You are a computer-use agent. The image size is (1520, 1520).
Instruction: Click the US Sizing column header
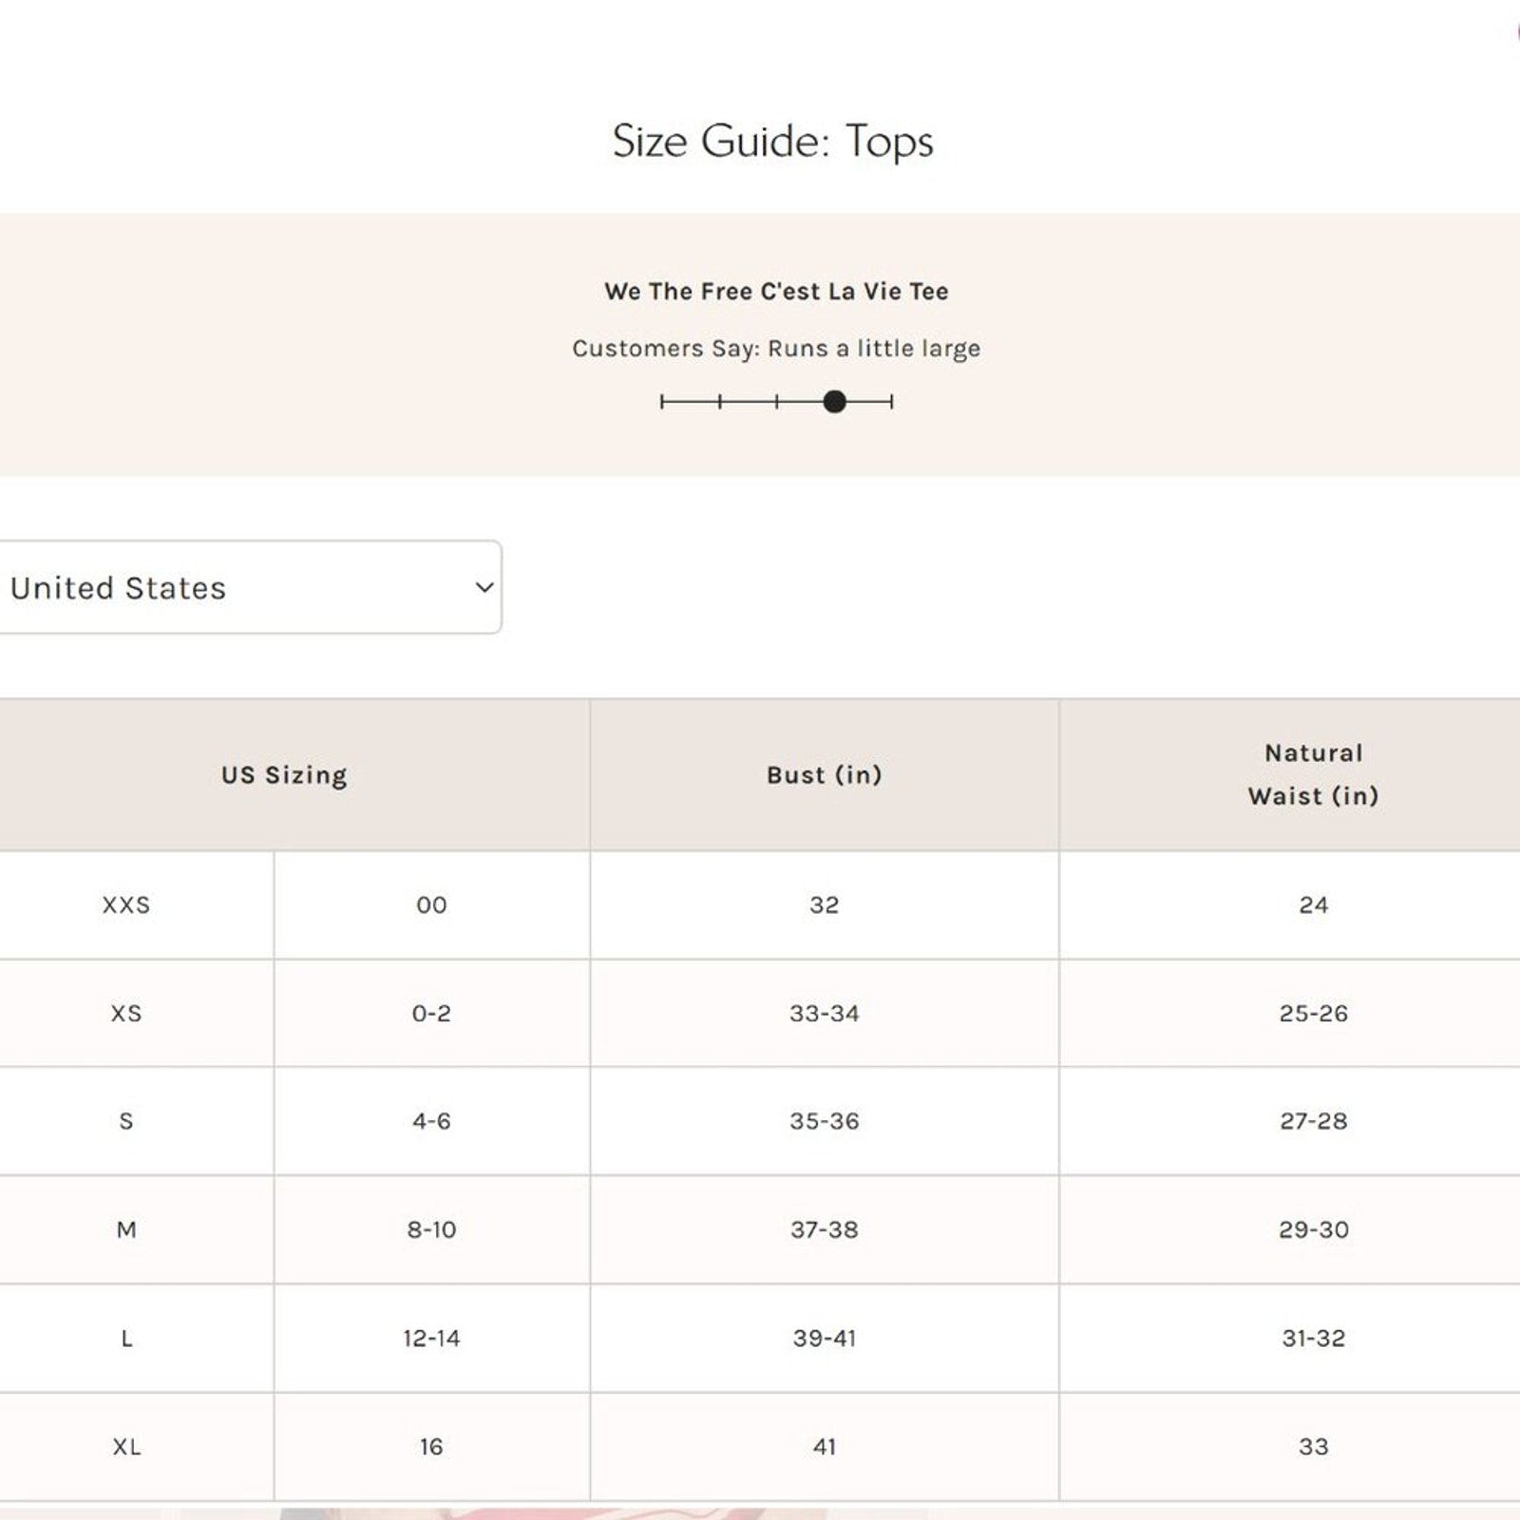tap(284, 775)
